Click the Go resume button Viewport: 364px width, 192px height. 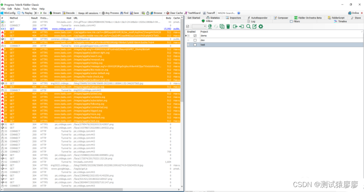point(43,13)
